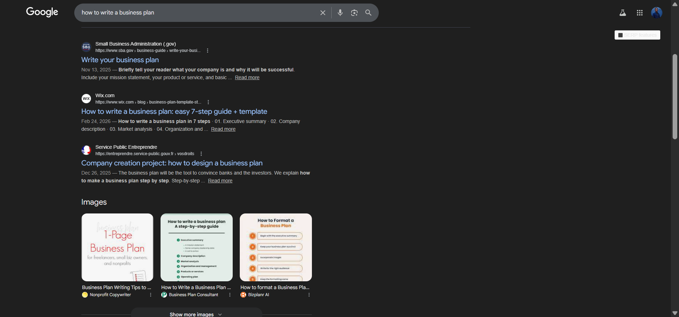The width and height of the screenshot is (679, 317).
Task: Click the sba.gov URL breadcrumb
Action: coord(148,51)
